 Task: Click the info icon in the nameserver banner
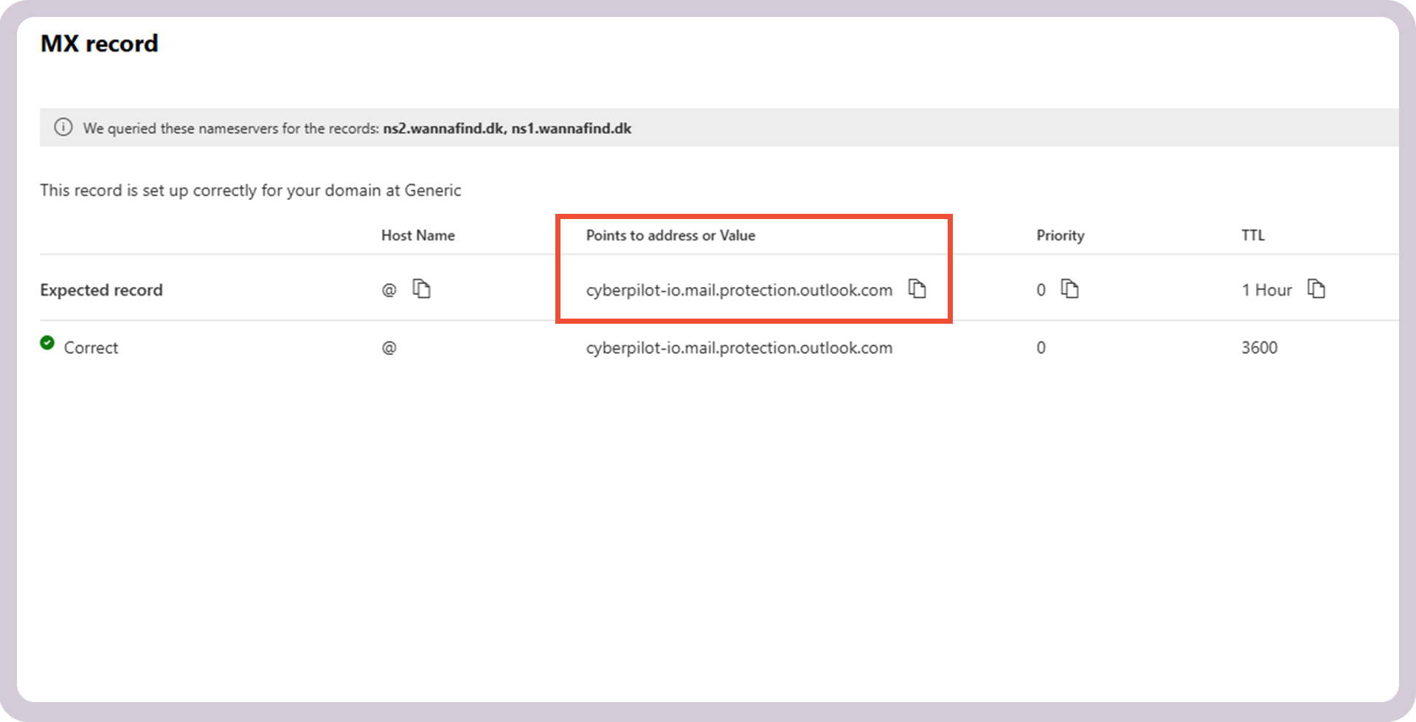pyautogui.click(x=63, y=127)
